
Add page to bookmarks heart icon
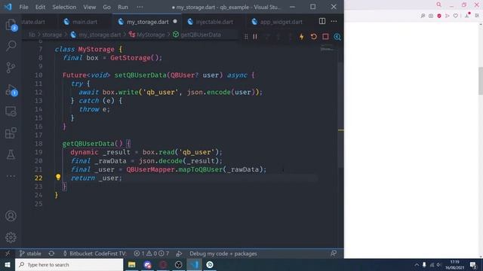(455, 16)
